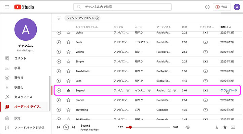Click ダウンロード link for Beyond
The height and width of the screenshot is (134, 243).
click(229, 90)
